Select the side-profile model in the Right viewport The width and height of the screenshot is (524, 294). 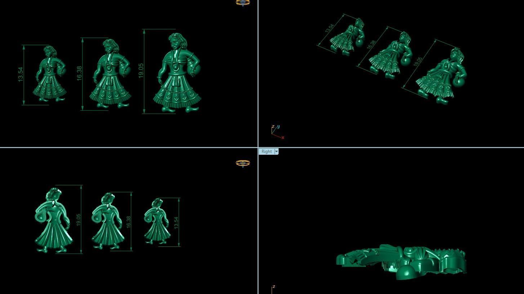pyautogui.click(x=401, y=261)
